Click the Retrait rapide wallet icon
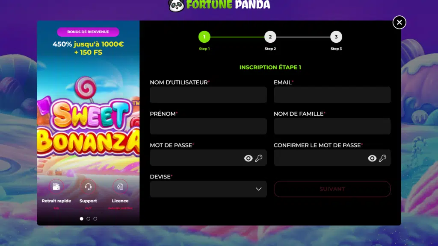Viewport: 438px width, 246px height. [x=56, y=187]
